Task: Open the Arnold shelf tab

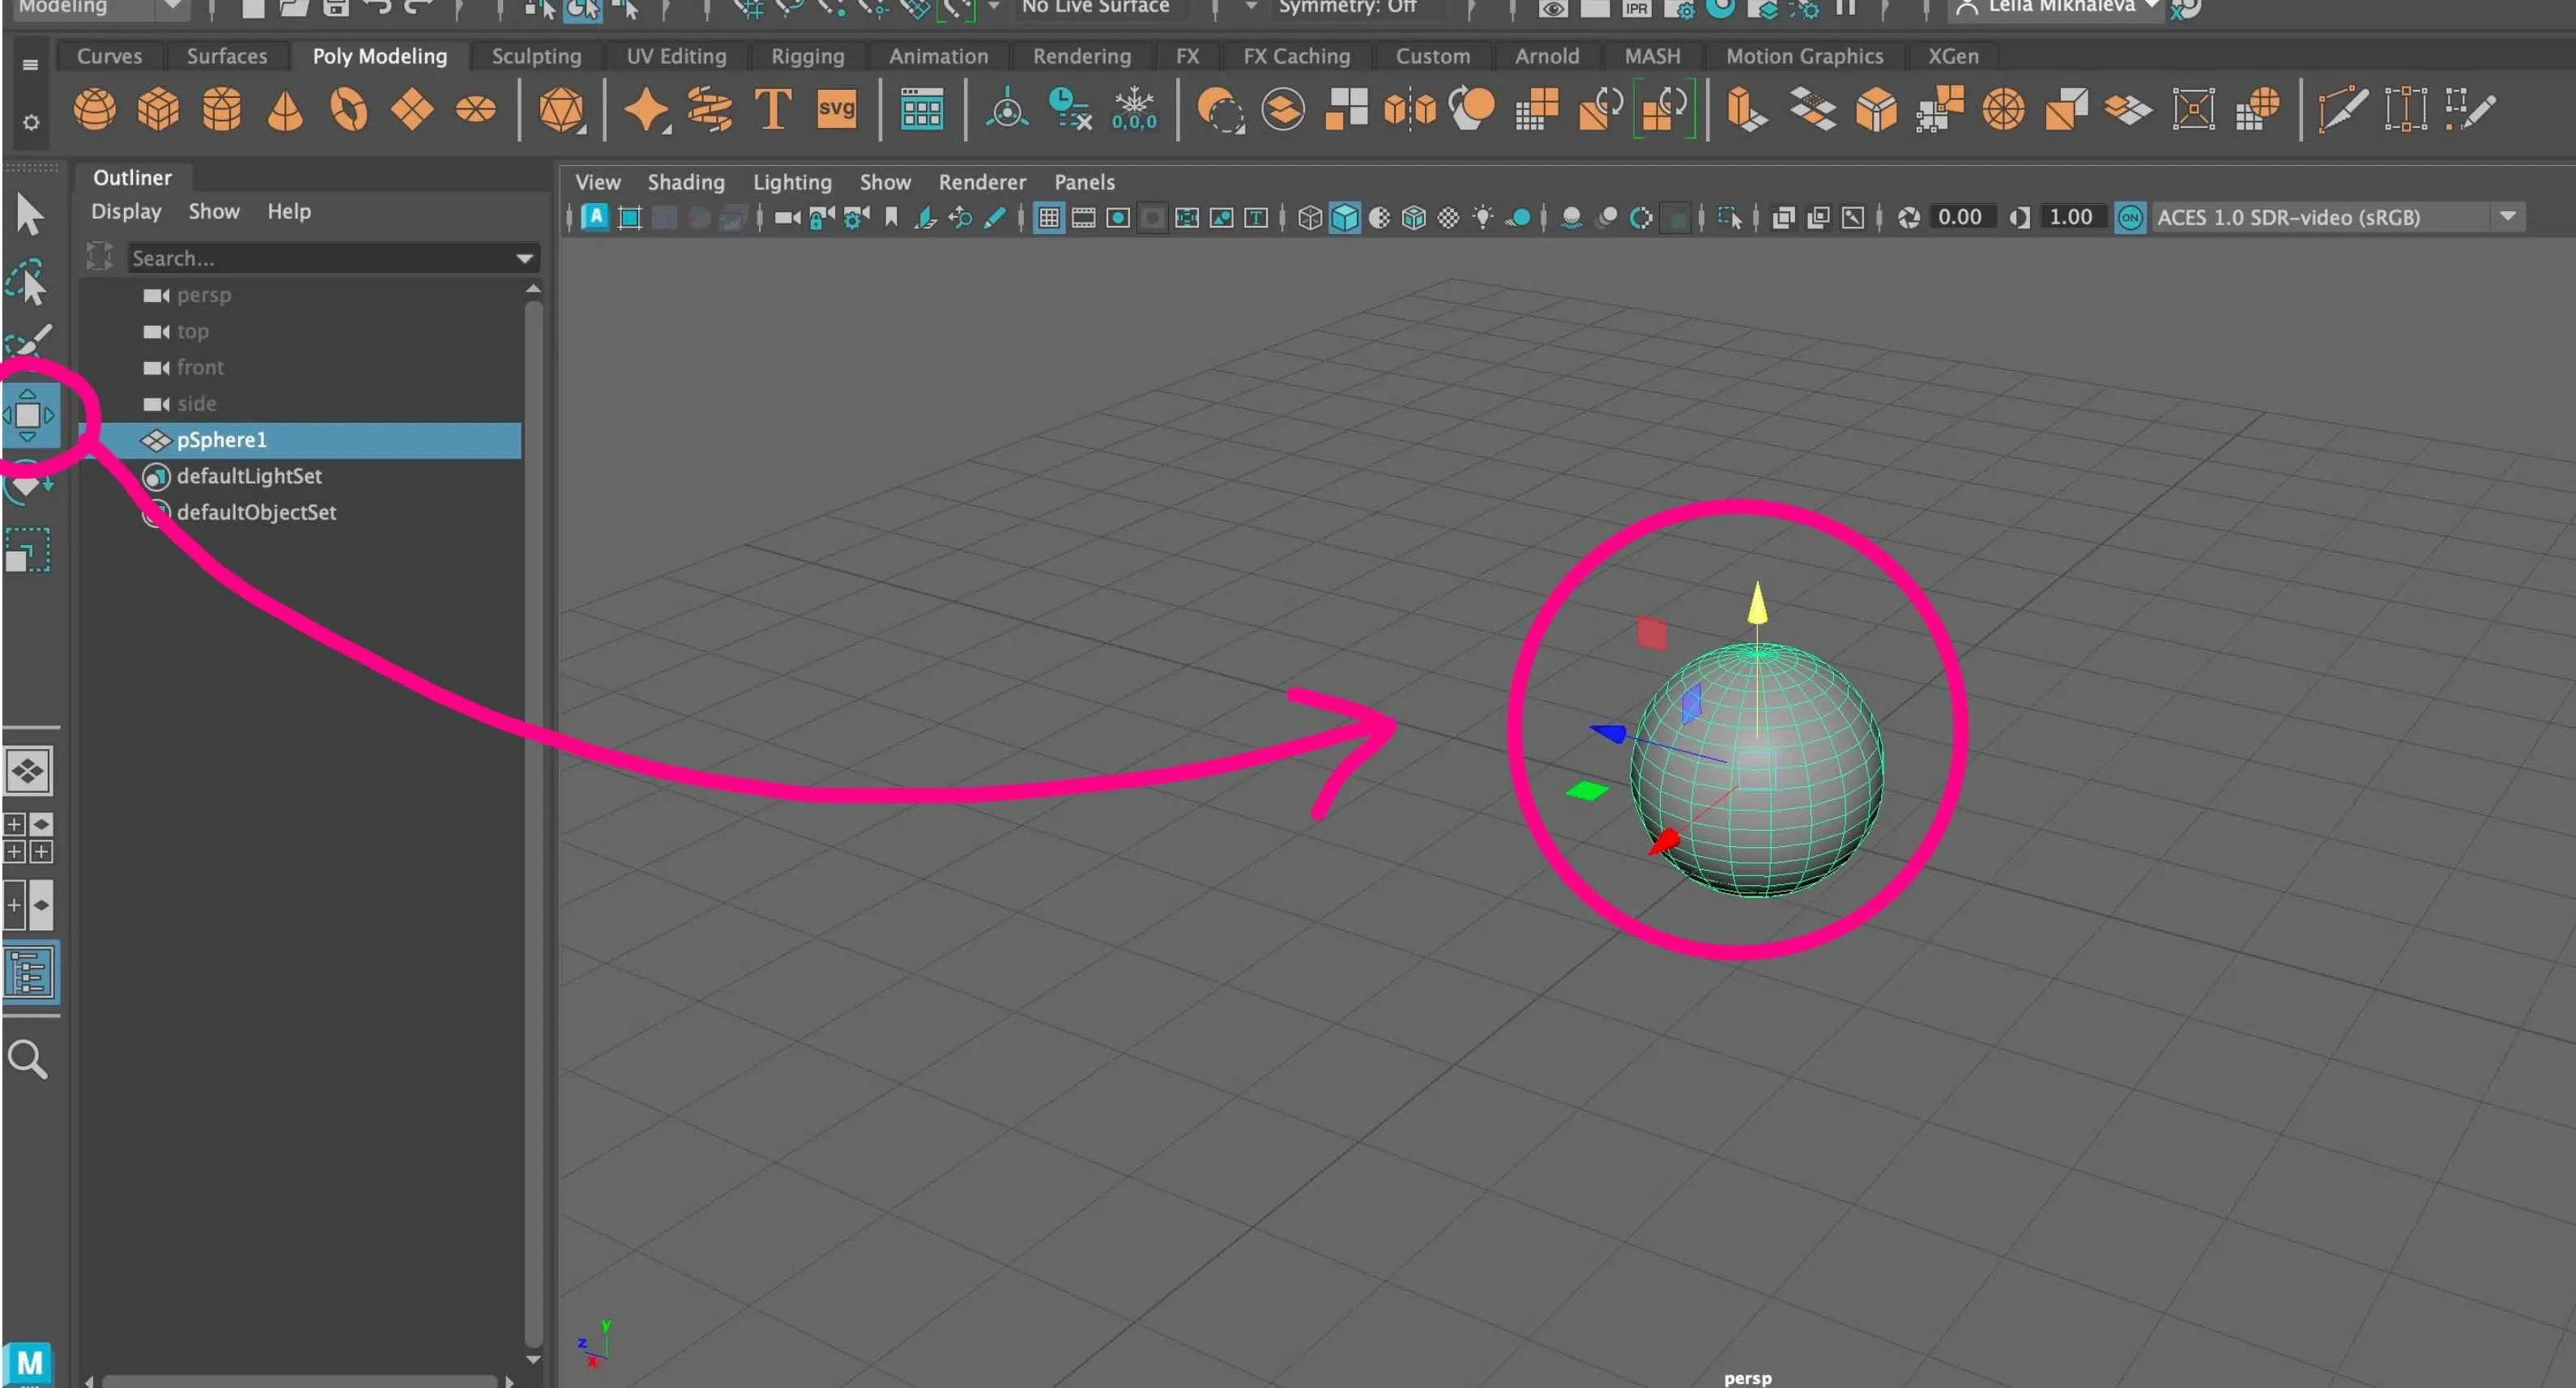Action: (x=1547, y=56)
